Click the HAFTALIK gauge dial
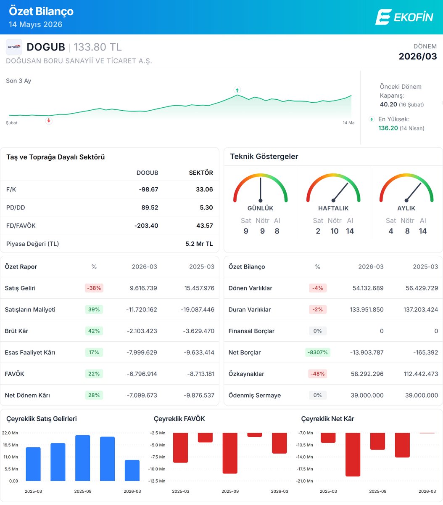 click(x=333, y=188)
